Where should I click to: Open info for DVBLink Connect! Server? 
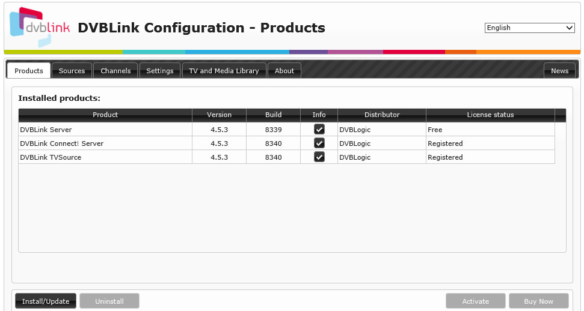pos(319,143)
